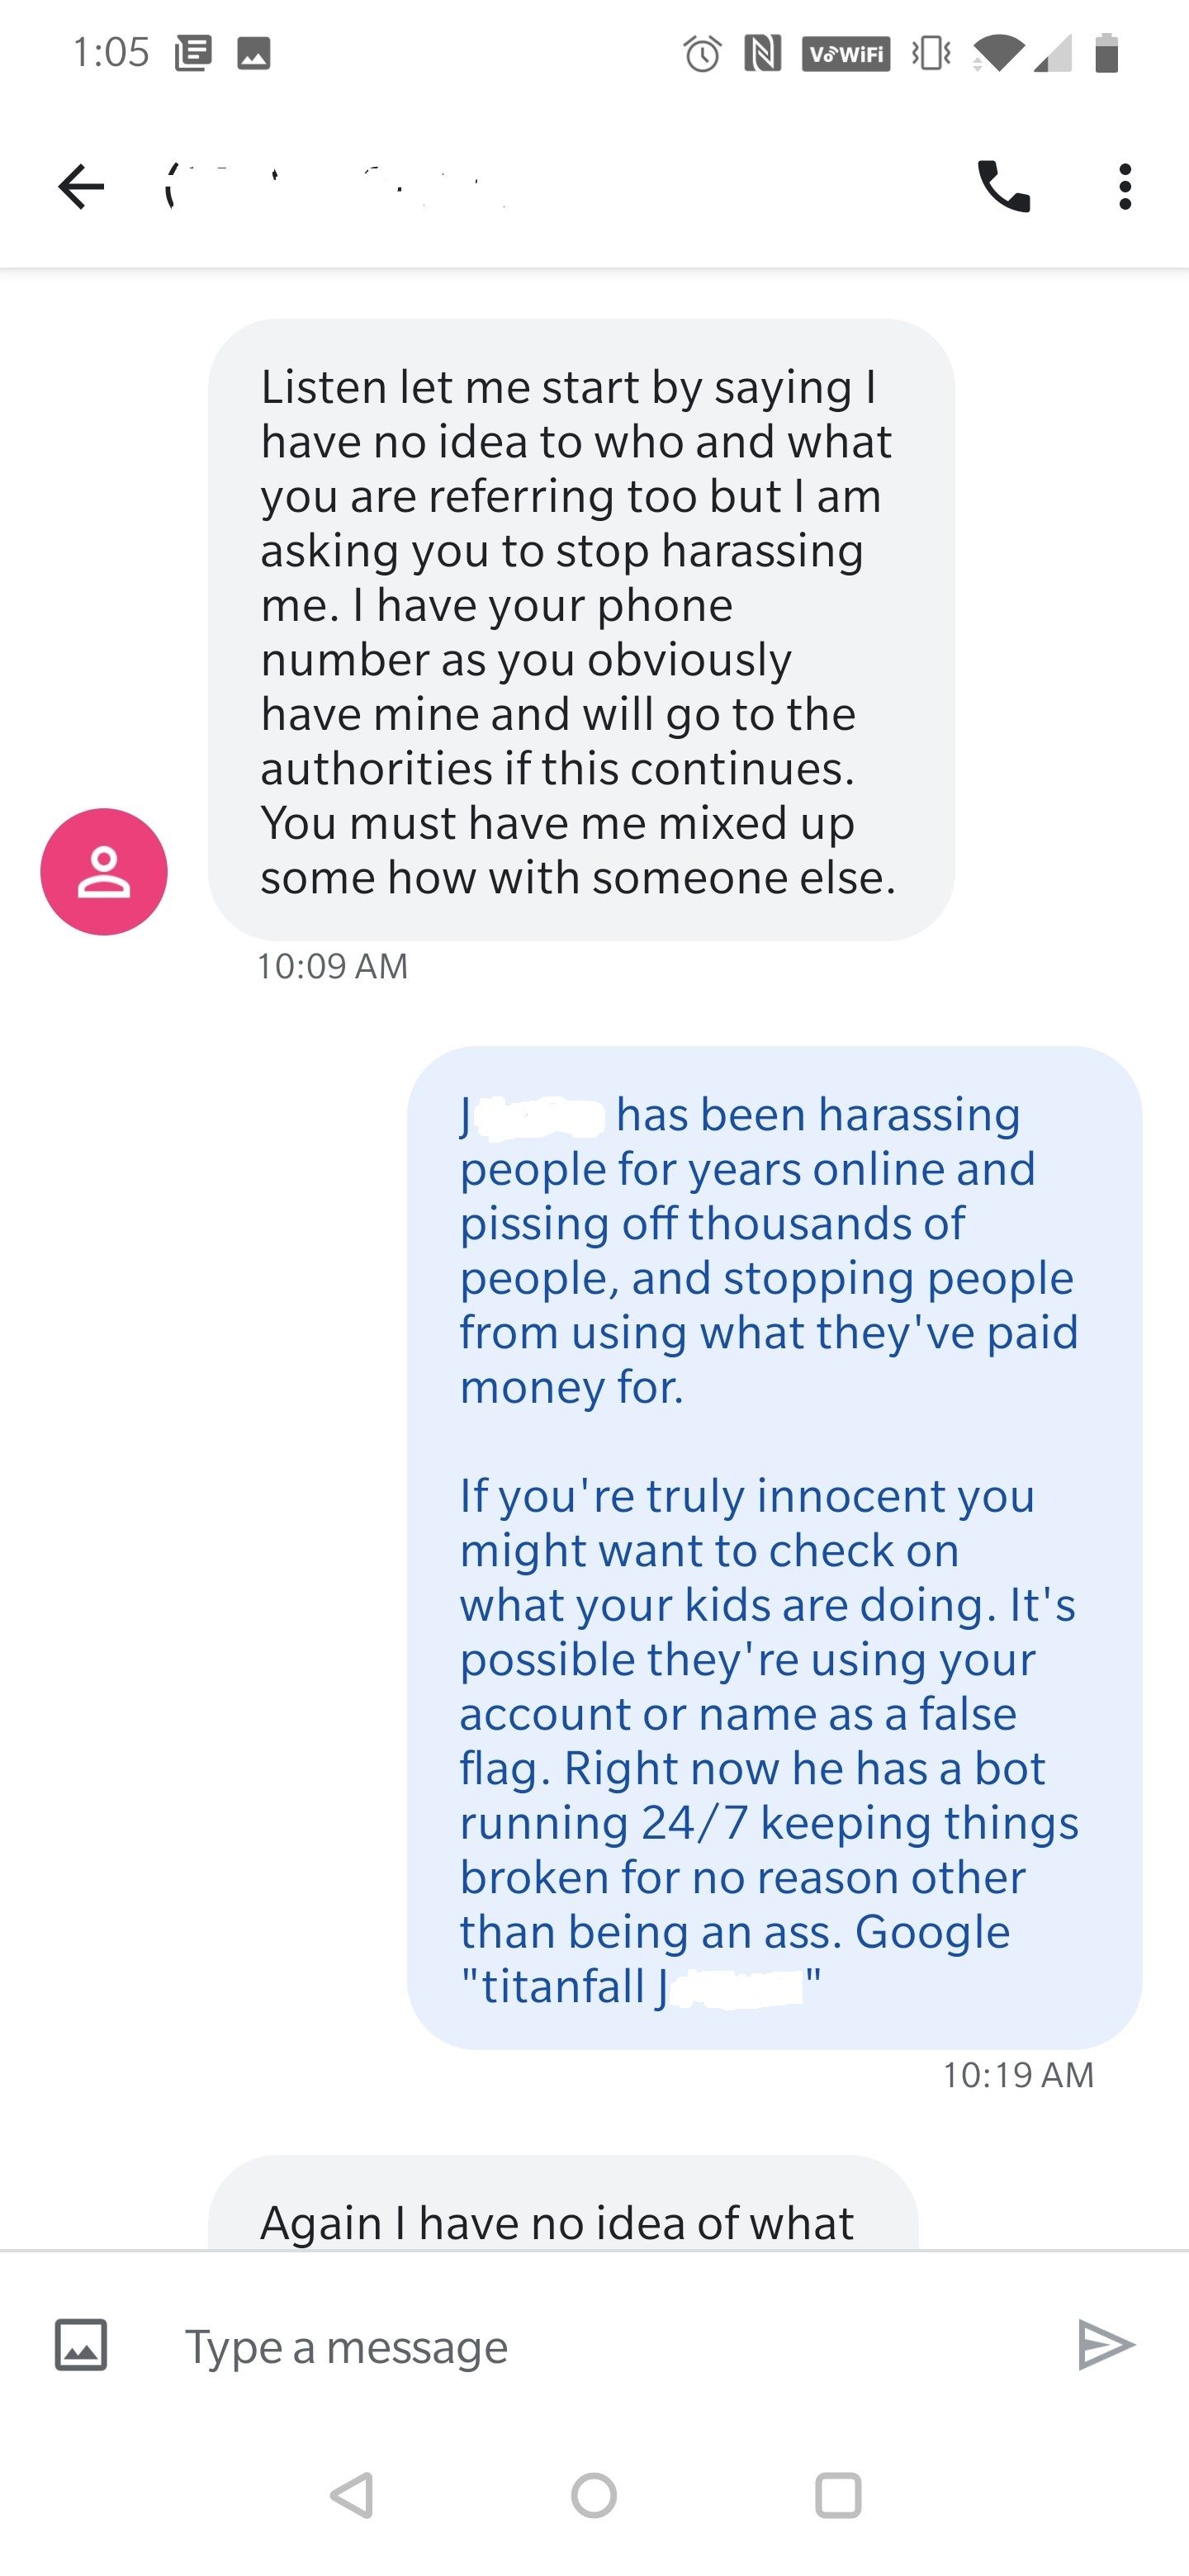Tap the 'Again I have no idea' message

(x=560, y=2222)
